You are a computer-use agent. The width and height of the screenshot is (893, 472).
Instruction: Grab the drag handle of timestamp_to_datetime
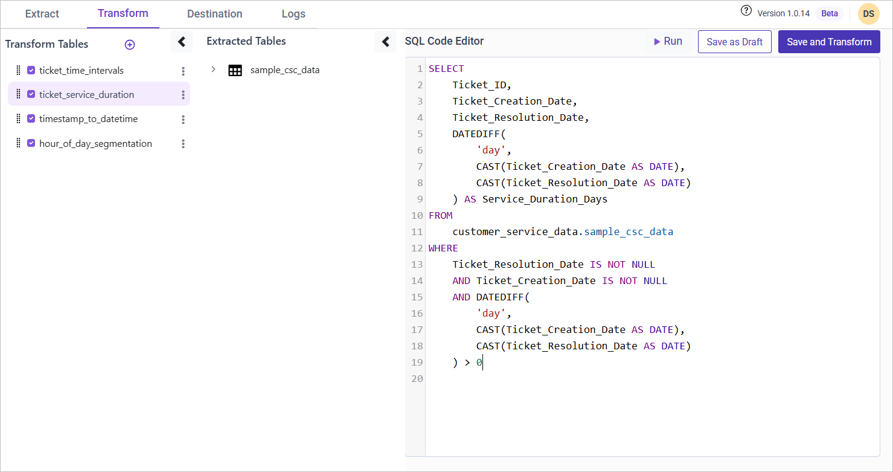18,119
